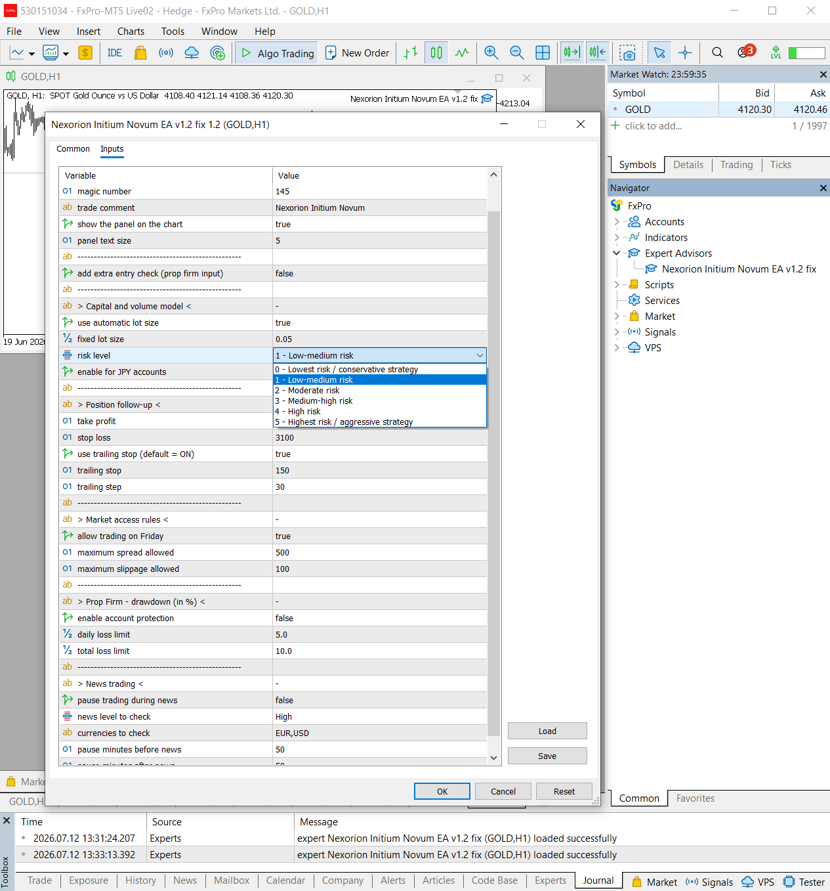Click the tile windows grid icon
This screenshot has height=891, width=830.
(x=543, y=53)
